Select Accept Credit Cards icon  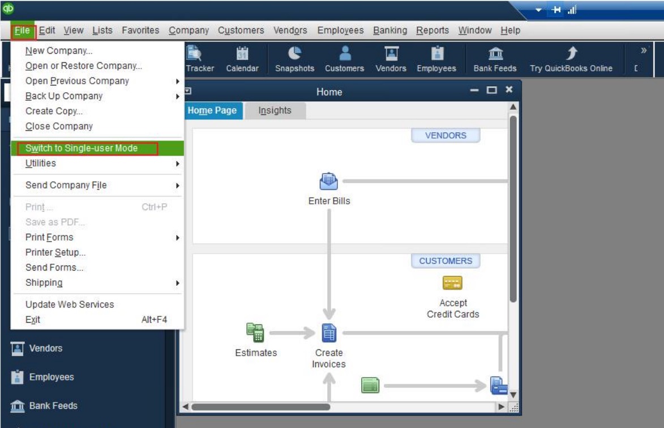[452, 283]
